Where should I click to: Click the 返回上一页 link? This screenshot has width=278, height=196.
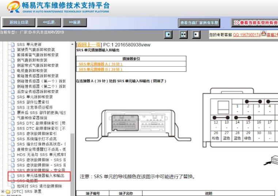(89, 45)
